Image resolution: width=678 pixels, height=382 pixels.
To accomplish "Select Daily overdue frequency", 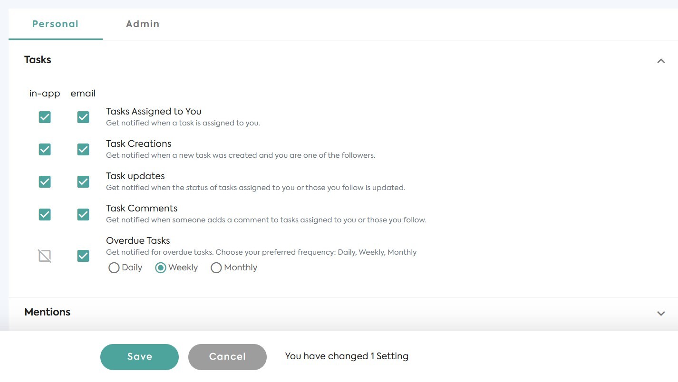I will 114,268.
